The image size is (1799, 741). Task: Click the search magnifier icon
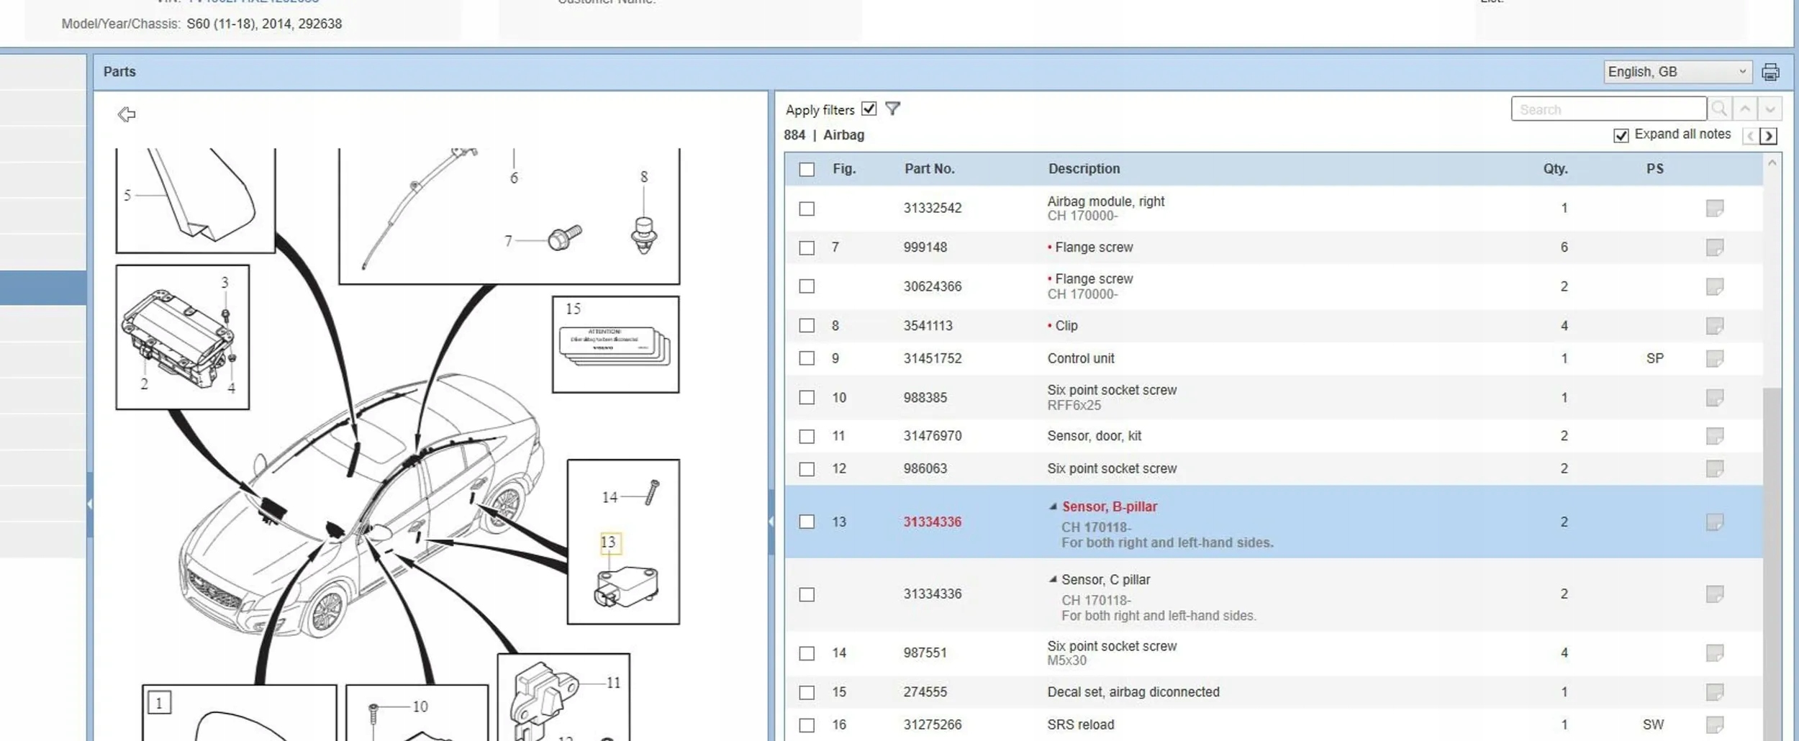tap(1719, 109)
